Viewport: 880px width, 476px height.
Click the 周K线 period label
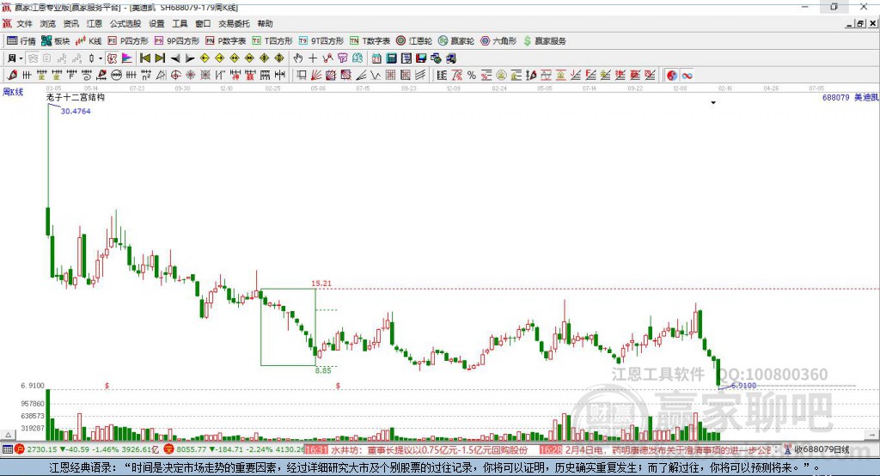point(13,91)
